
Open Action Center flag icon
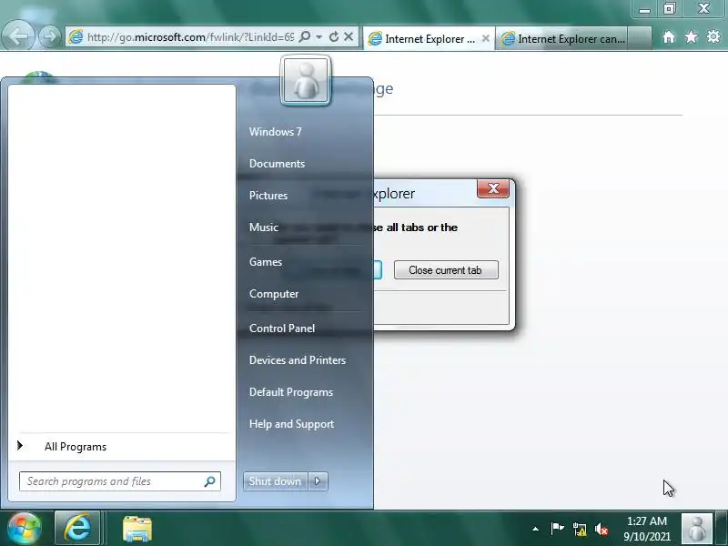point(557,529)
